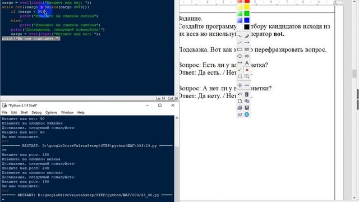
Task: Open blank page icon in drawing toolbar
Action: pos(240,101)
